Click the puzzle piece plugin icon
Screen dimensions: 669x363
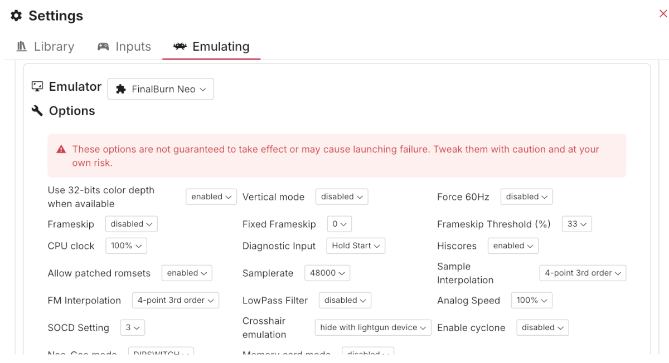[120, 89]
